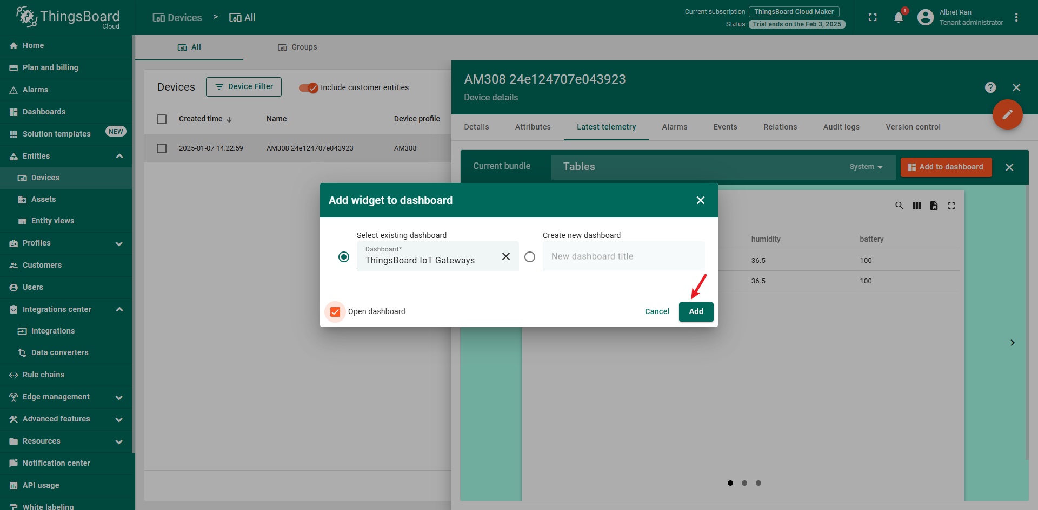Open Customers page
This screenshot has width=1038, height=510.
click(x=66, y=265)
